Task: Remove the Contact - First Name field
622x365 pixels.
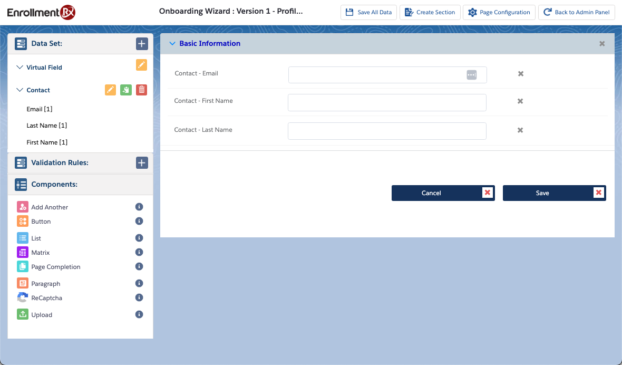Action: coord(520,101)
